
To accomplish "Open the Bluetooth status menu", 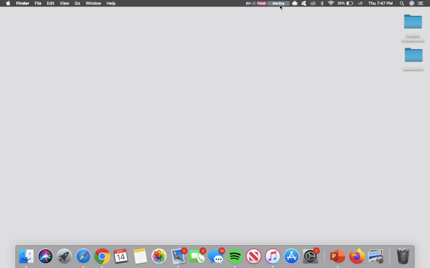I will (x=322, y=3).
